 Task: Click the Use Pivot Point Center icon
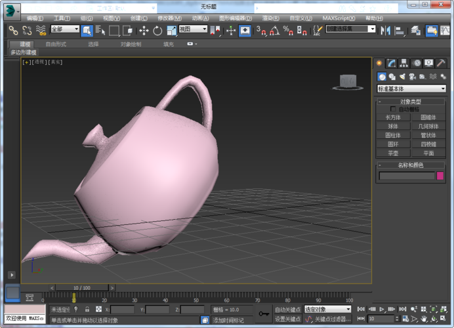click(x=215, y=30)
